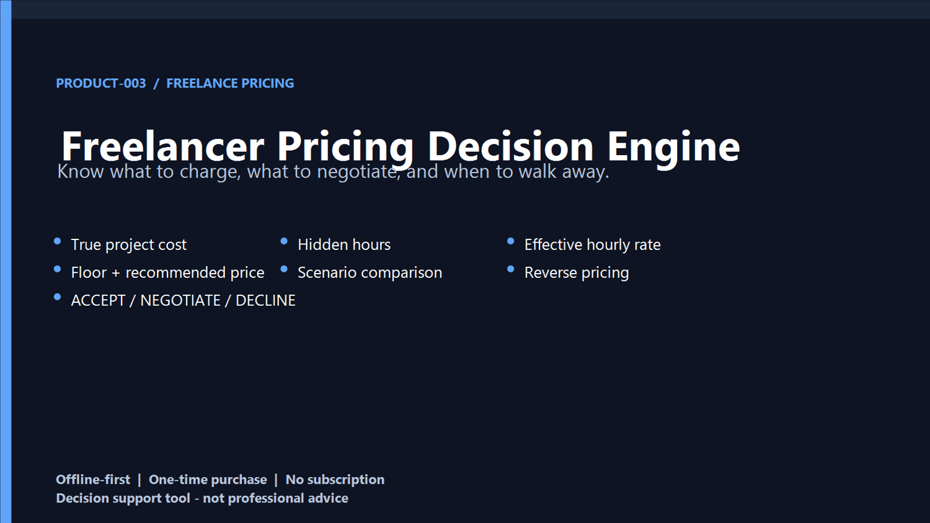This screenshot has height=523, width=930.
Task: Click the bullet dot beside Effective hourly rate
Action: (511, 241)
